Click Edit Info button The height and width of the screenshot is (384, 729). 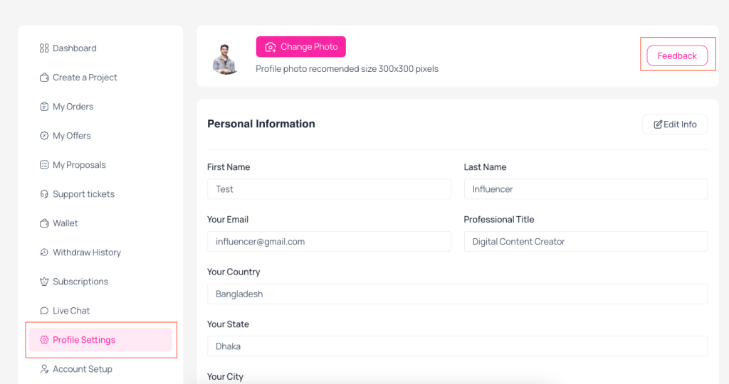(x=675, y=124)
